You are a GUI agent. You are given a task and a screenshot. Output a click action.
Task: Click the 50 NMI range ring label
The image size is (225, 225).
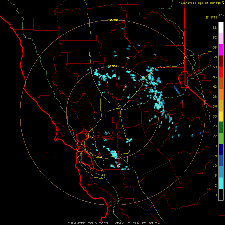coord(112,66)
